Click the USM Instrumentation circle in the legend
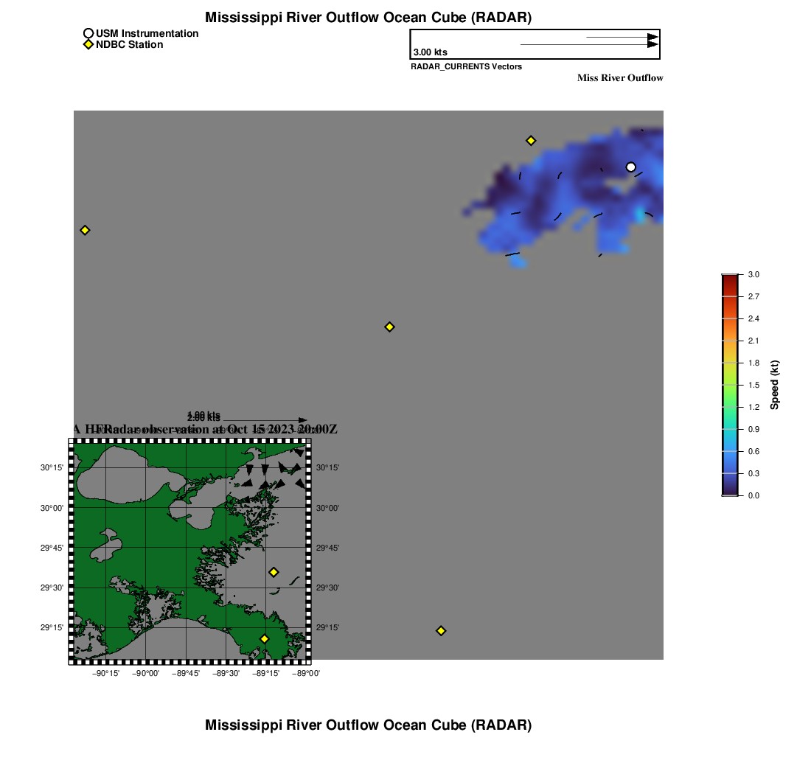The image size is (811, 774). pyautogui.click(x=88, y=34)
